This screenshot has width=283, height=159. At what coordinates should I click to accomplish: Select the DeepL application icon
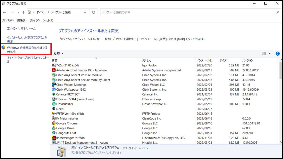[x=53, y=109]
